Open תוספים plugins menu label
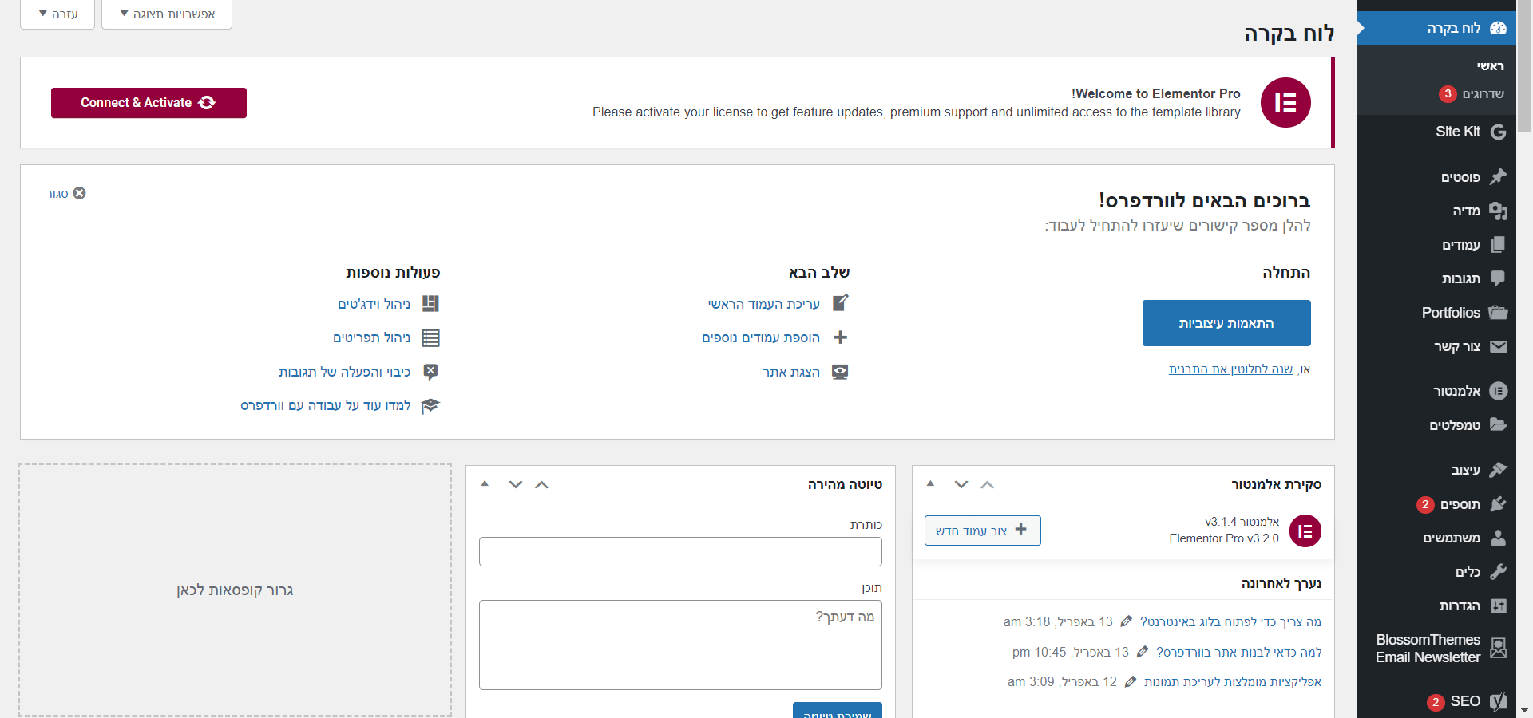The width and height of the screenshot is (1533, 718). point(1460,504)
